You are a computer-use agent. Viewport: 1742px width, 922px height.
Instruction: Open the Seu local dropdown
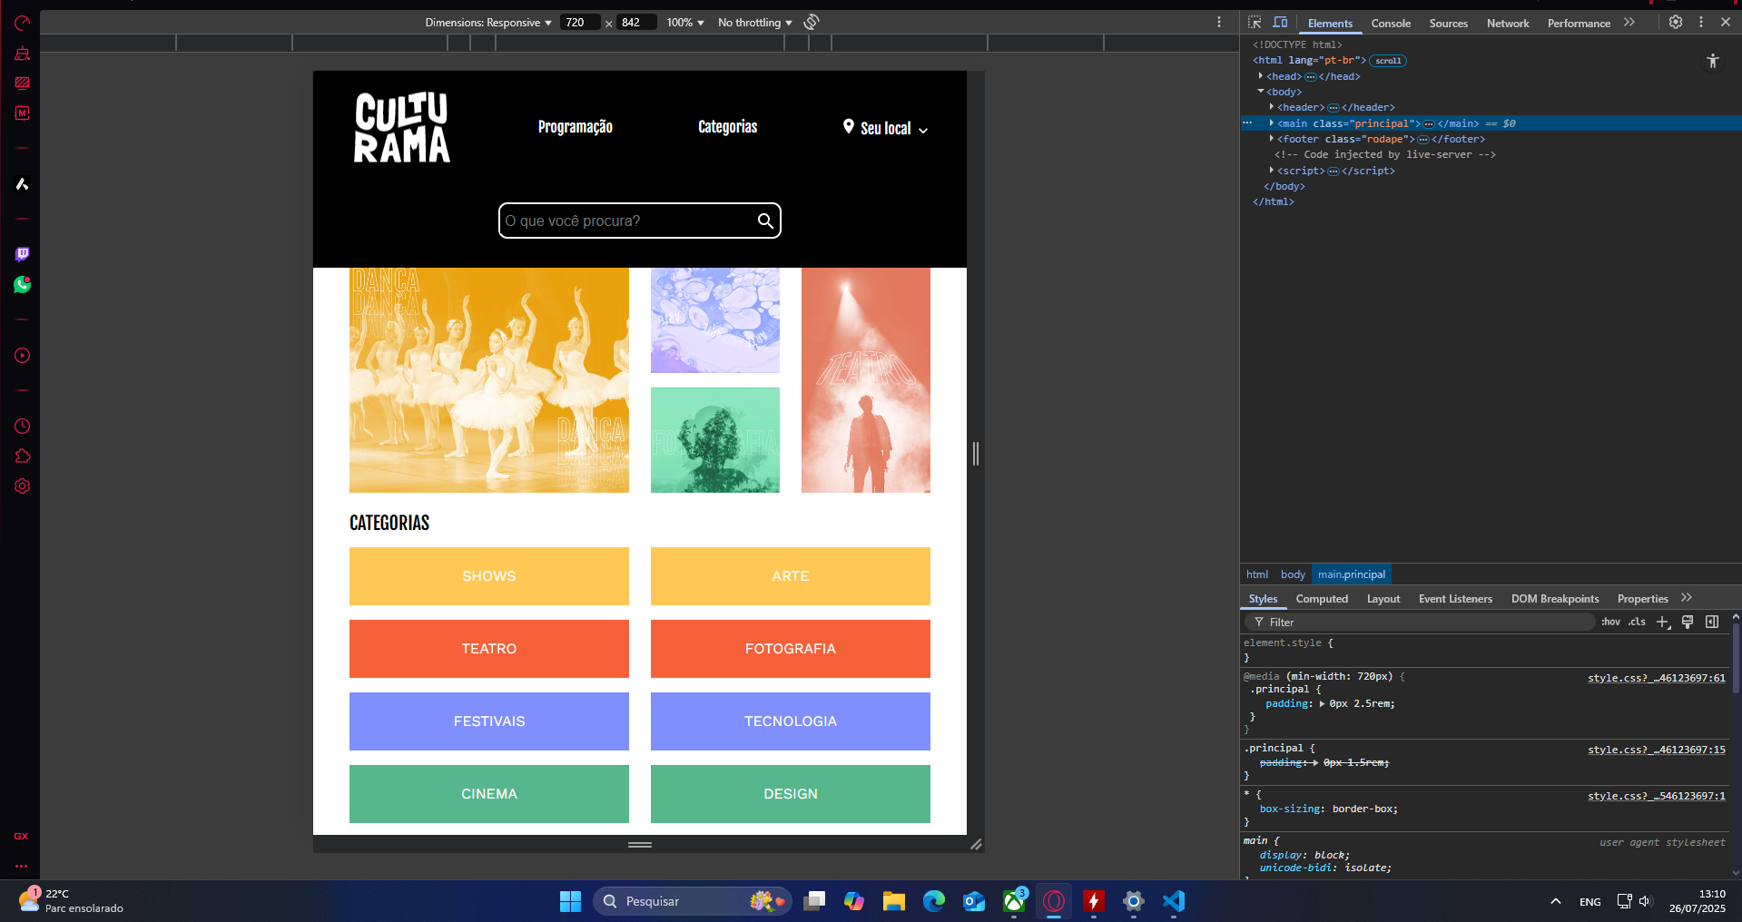(885, 128)
